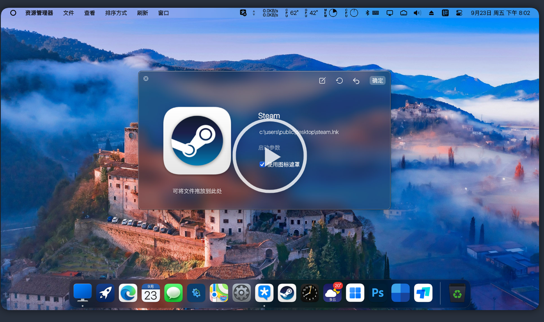
Task: Toggle the 使用图标遮罩 checkbox
Action: coord(262,164)
